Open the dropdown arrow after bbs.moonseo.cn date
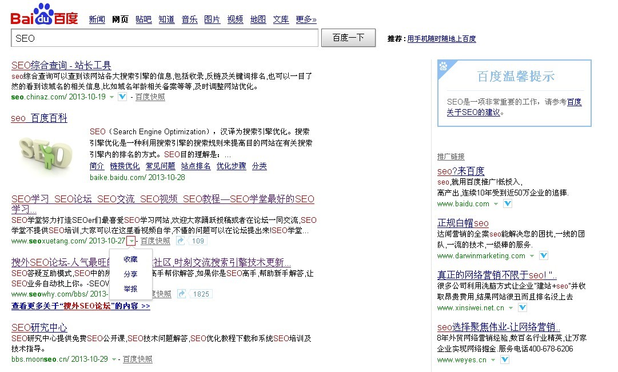The height and width of the screenshot is (372, 618). point(114,359)
